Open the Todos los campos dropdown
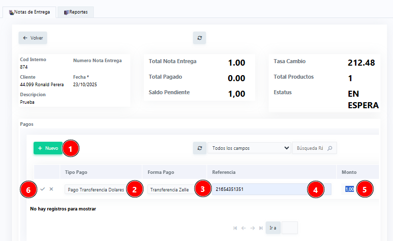 (249, 148)
